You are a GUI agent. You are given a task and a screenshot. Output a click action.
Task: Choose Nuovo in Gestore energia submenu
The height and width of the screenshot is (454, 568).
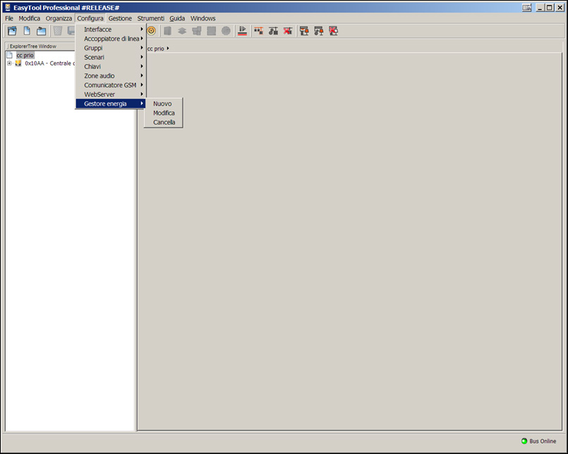click(x=163, y=104)
